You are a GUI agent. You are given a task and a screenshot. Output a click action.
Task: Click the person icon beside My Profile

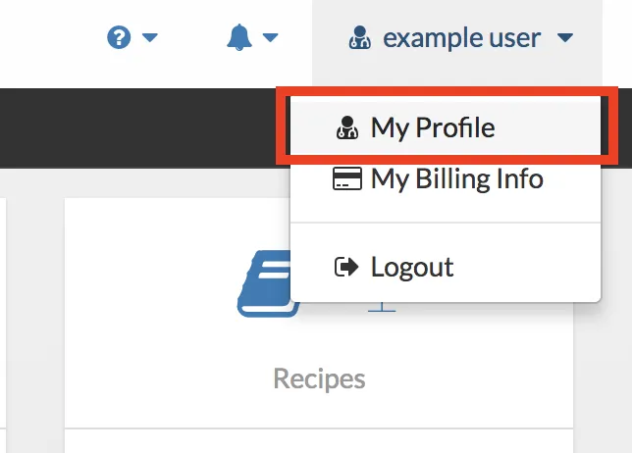[x=347, y=127]
